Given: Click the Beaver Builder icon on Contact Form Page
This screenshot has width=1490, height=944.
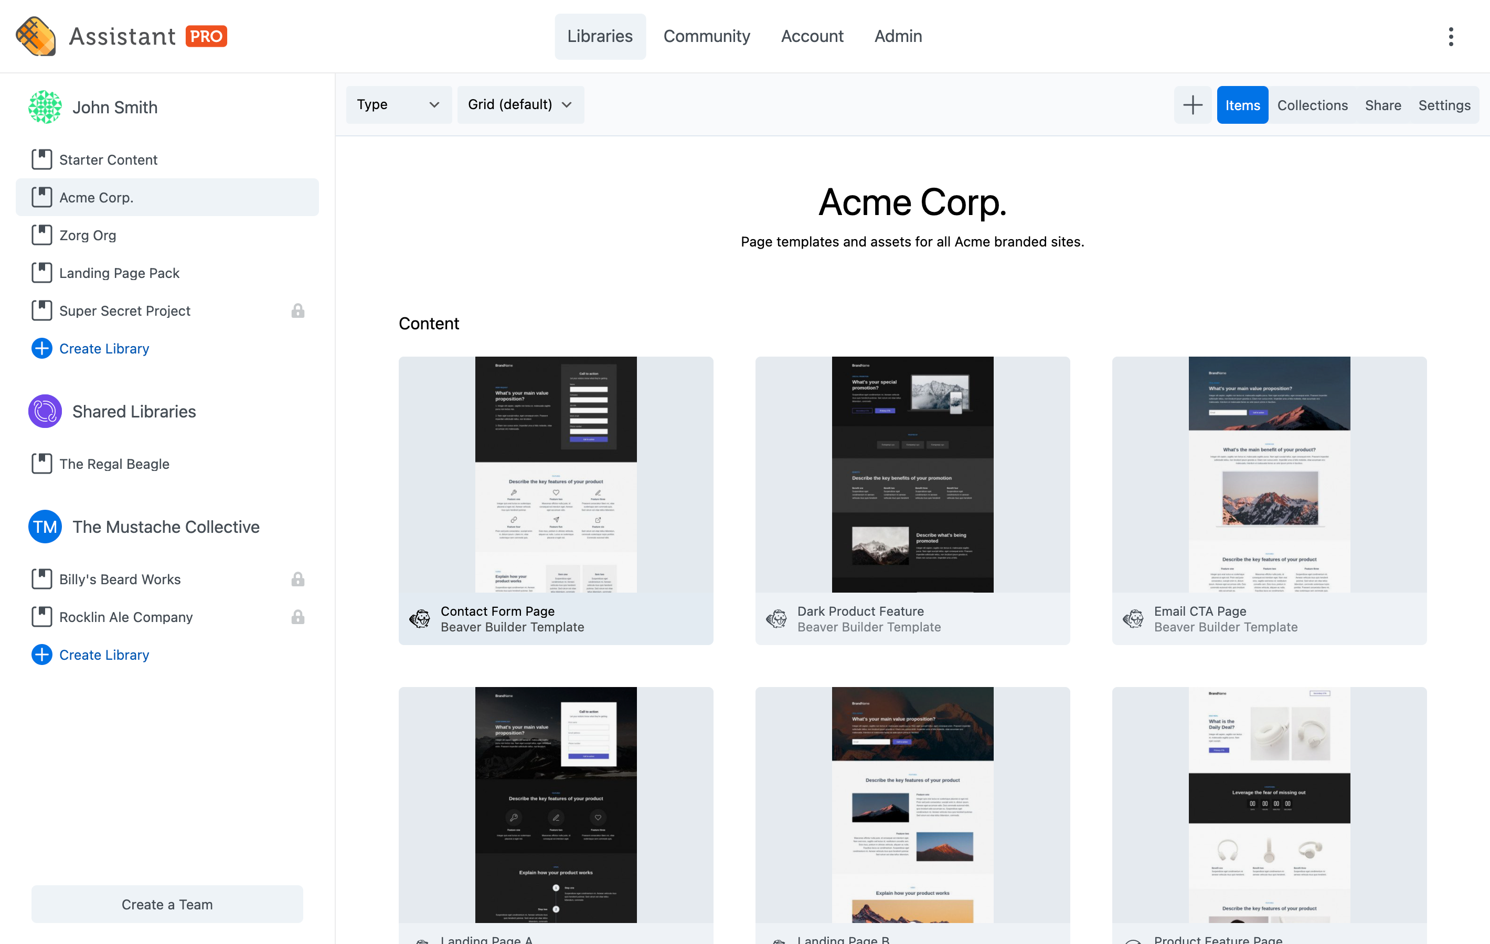Looking at the screenshot, I should [420, 619].
